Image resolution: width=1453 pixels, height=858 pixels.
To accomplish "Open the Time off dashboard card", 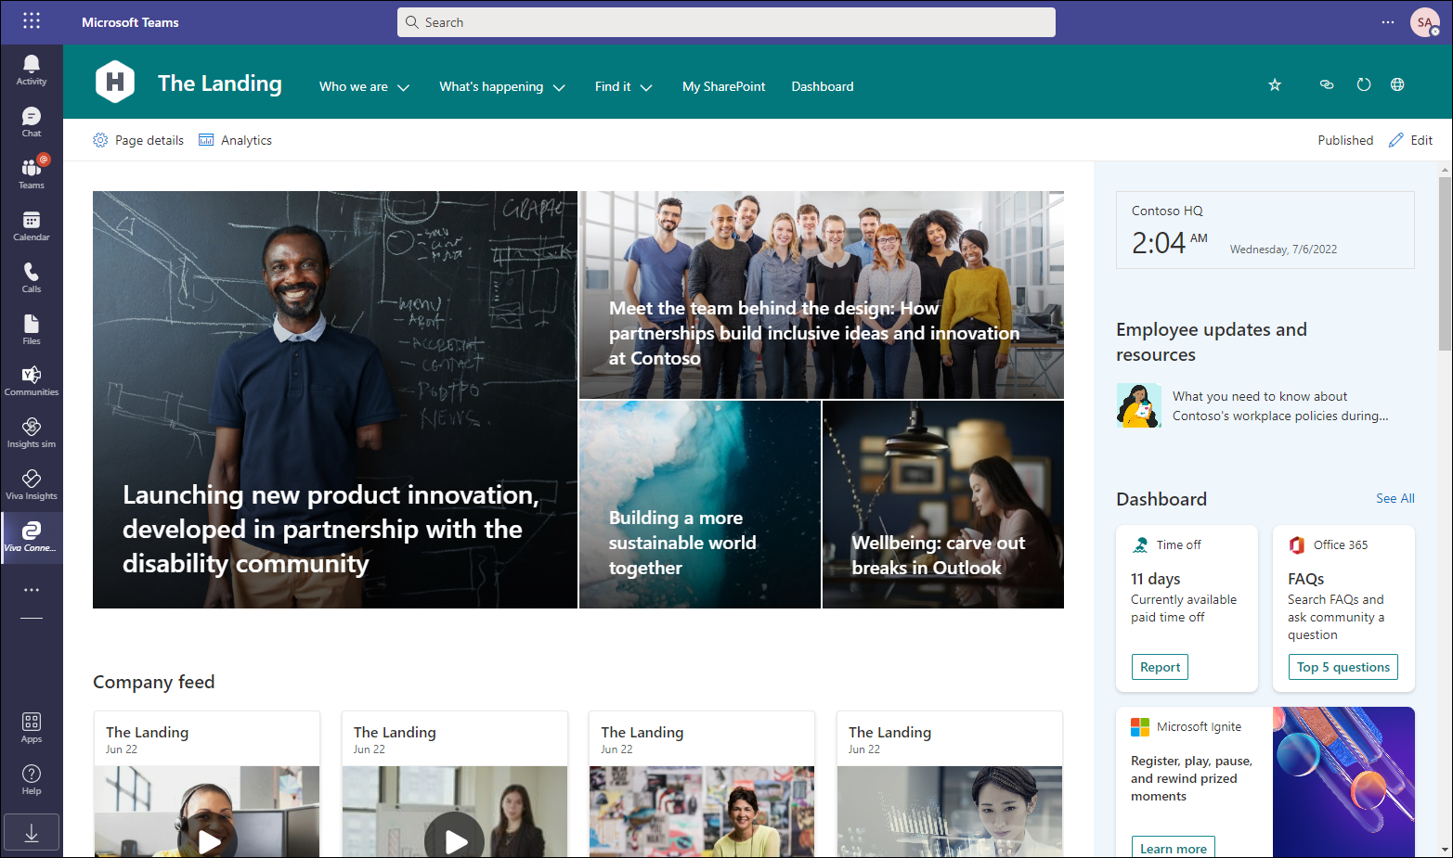I will (x=1187, y=608).
